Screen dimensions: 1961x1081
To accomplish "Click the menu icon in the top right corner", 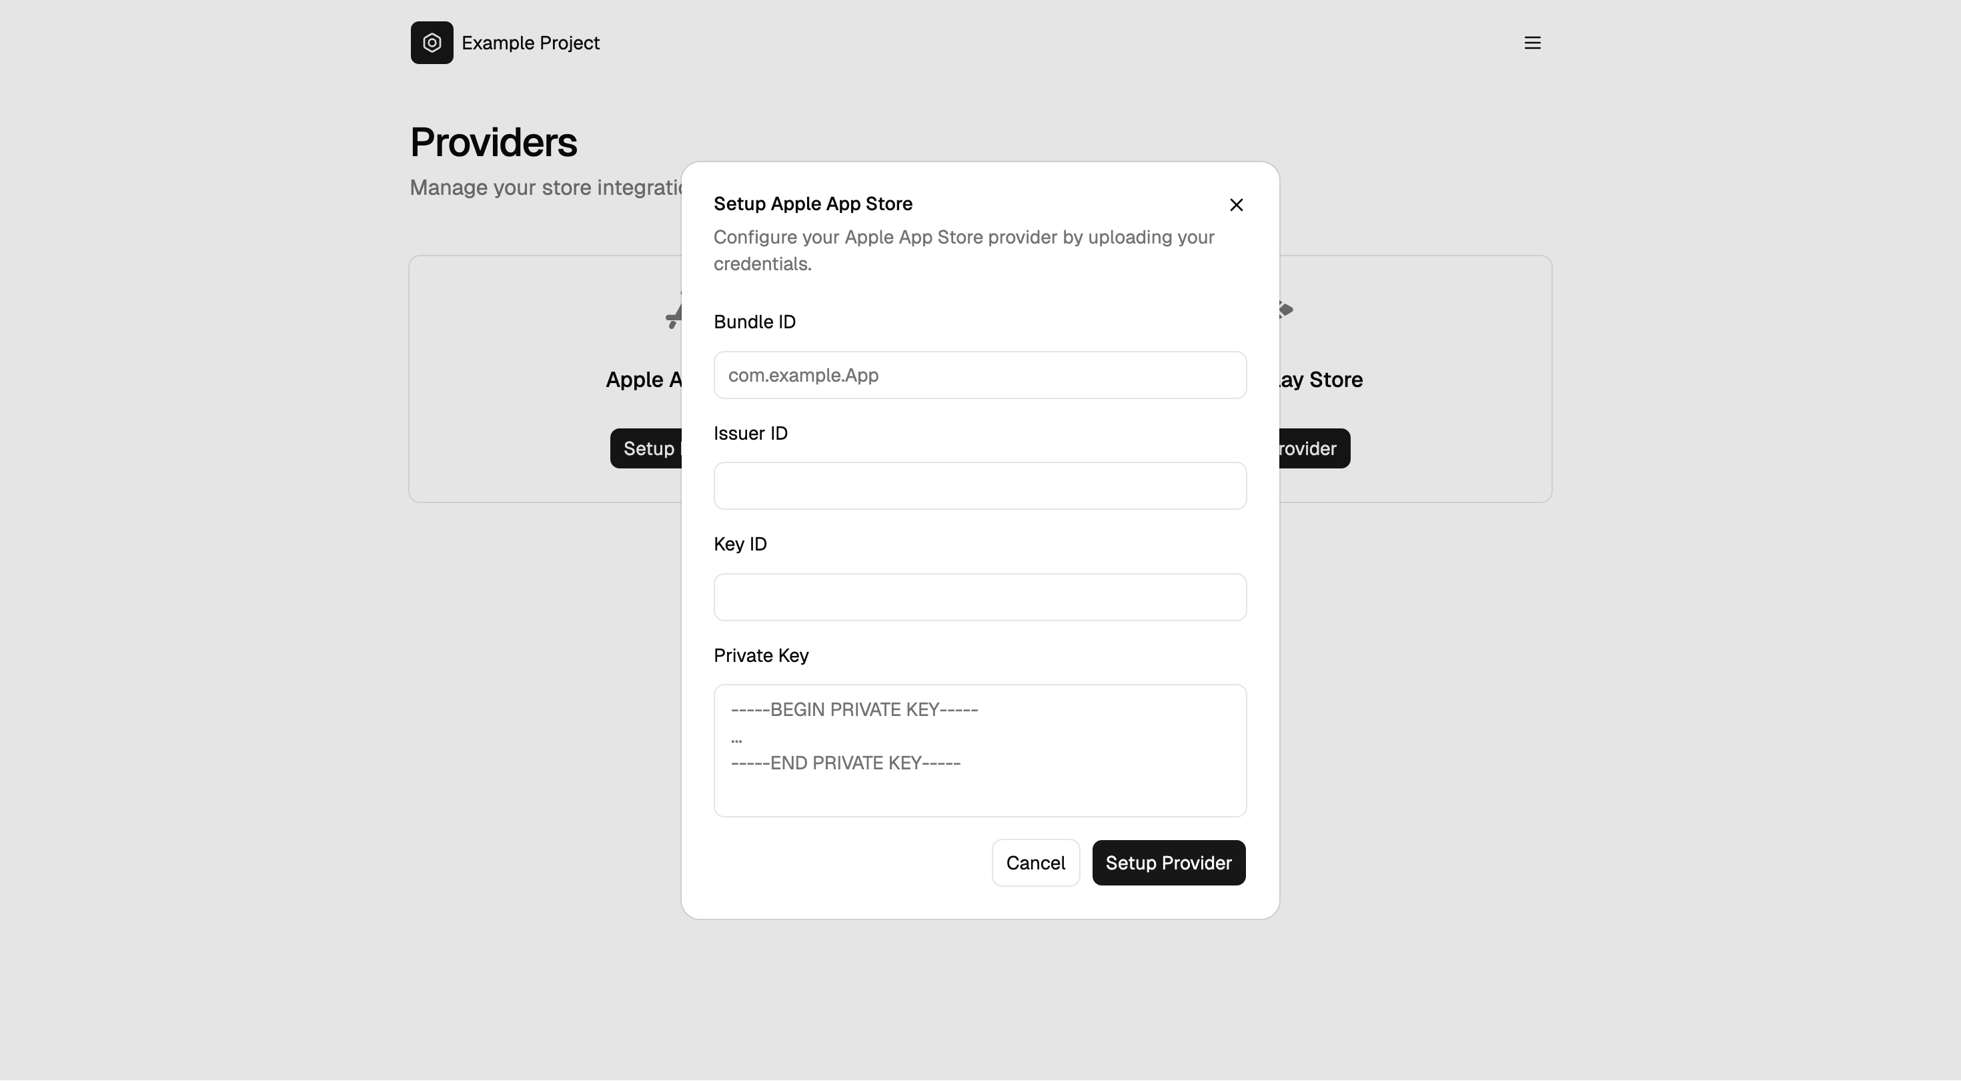I will (x=1533, y=43).
